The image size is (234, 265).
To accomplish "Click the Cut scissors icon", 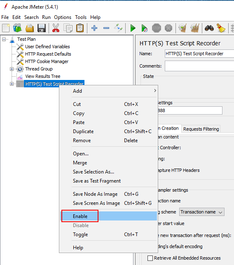I will tap(56, 28).
